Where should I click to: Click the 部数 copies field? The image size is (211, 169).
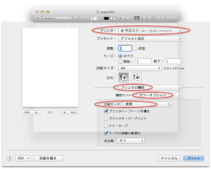pos(125,48)
